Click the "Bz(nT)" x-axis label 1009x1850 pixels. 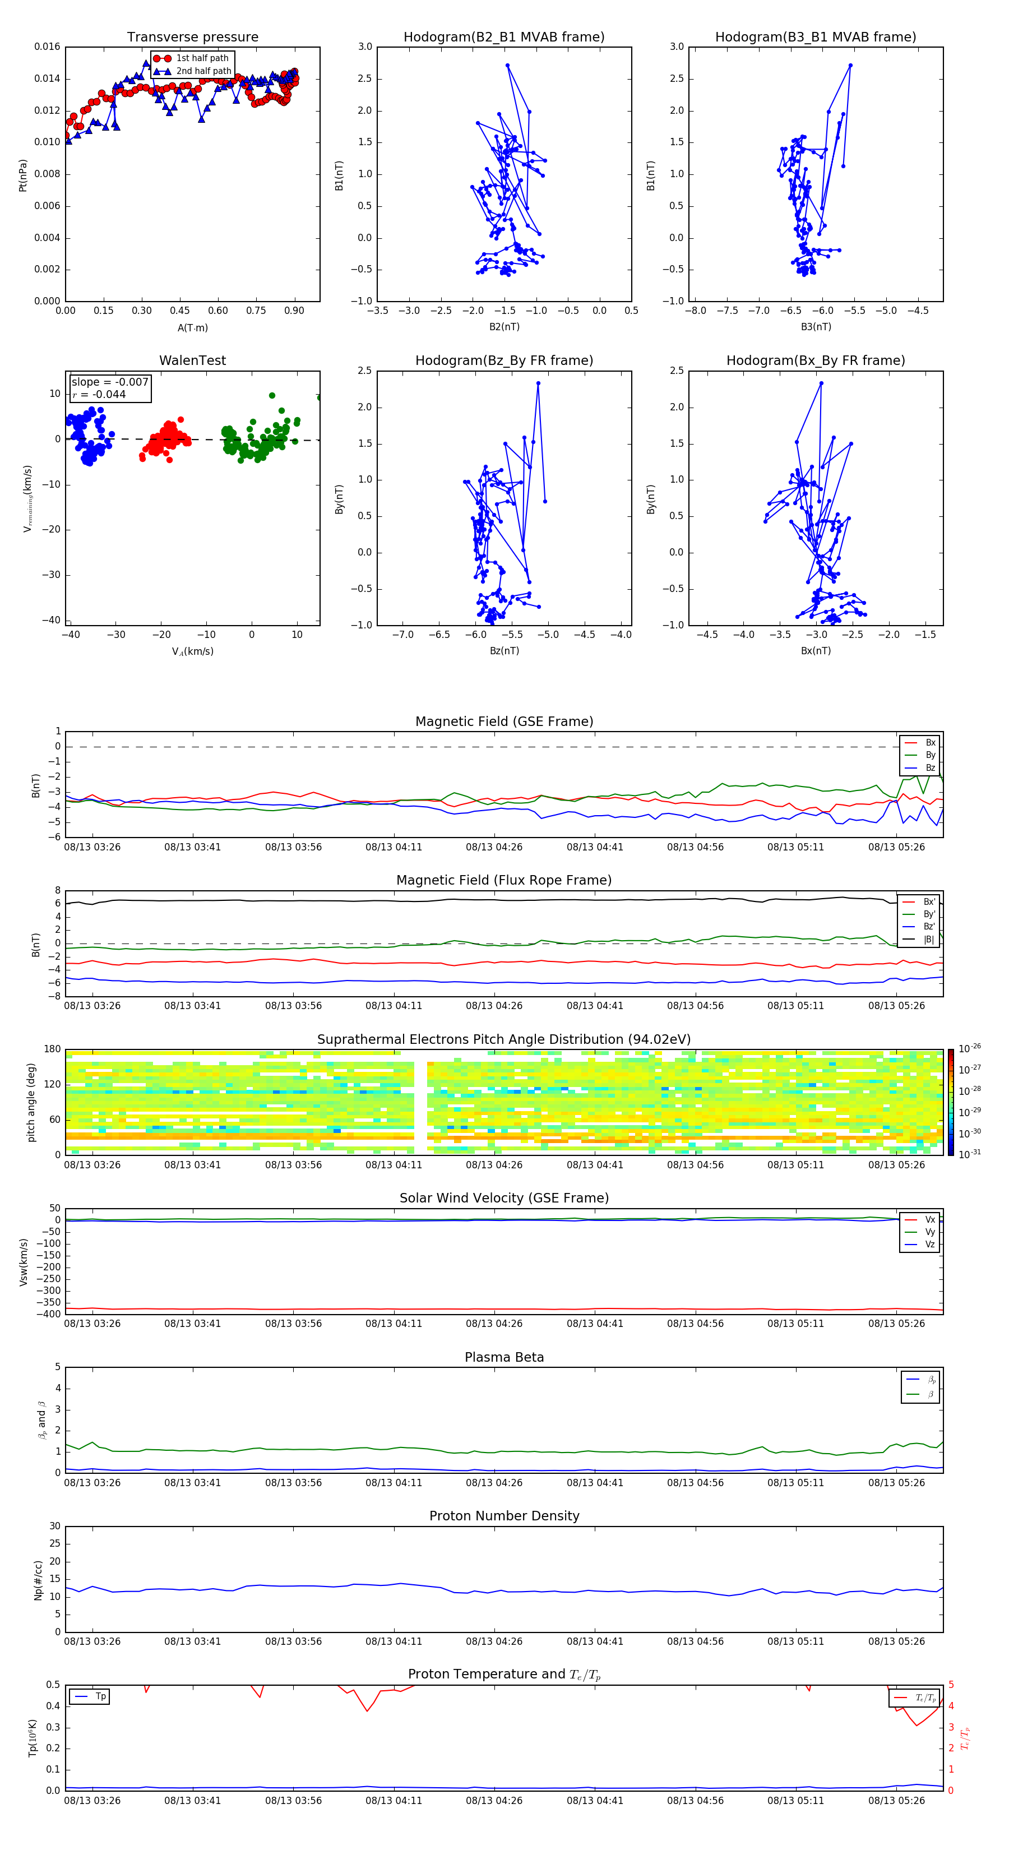click(504, 651)
